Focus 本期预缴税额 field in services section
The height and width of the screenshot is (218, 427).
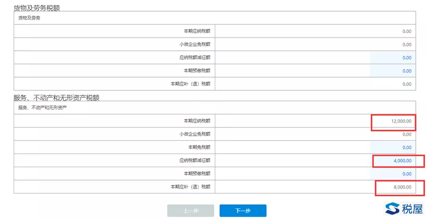pyautogui.click(x=393, y=174)
